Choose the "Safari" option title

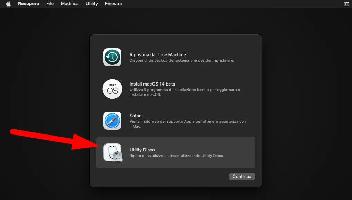136,116
